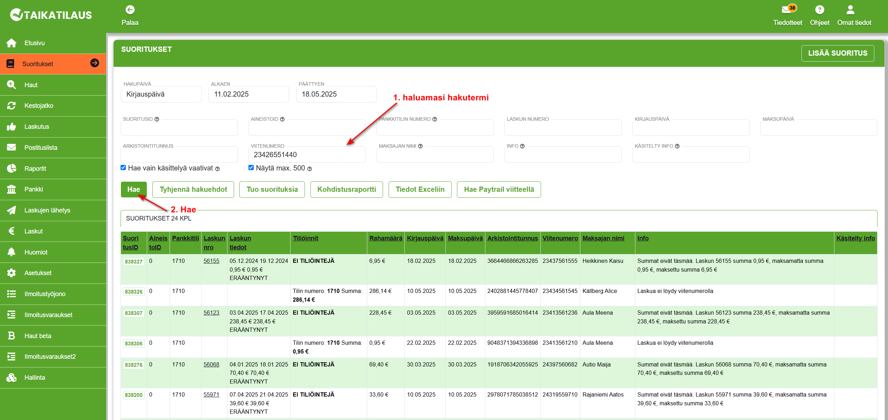Open suoritus ID 838200

[134, 395]
